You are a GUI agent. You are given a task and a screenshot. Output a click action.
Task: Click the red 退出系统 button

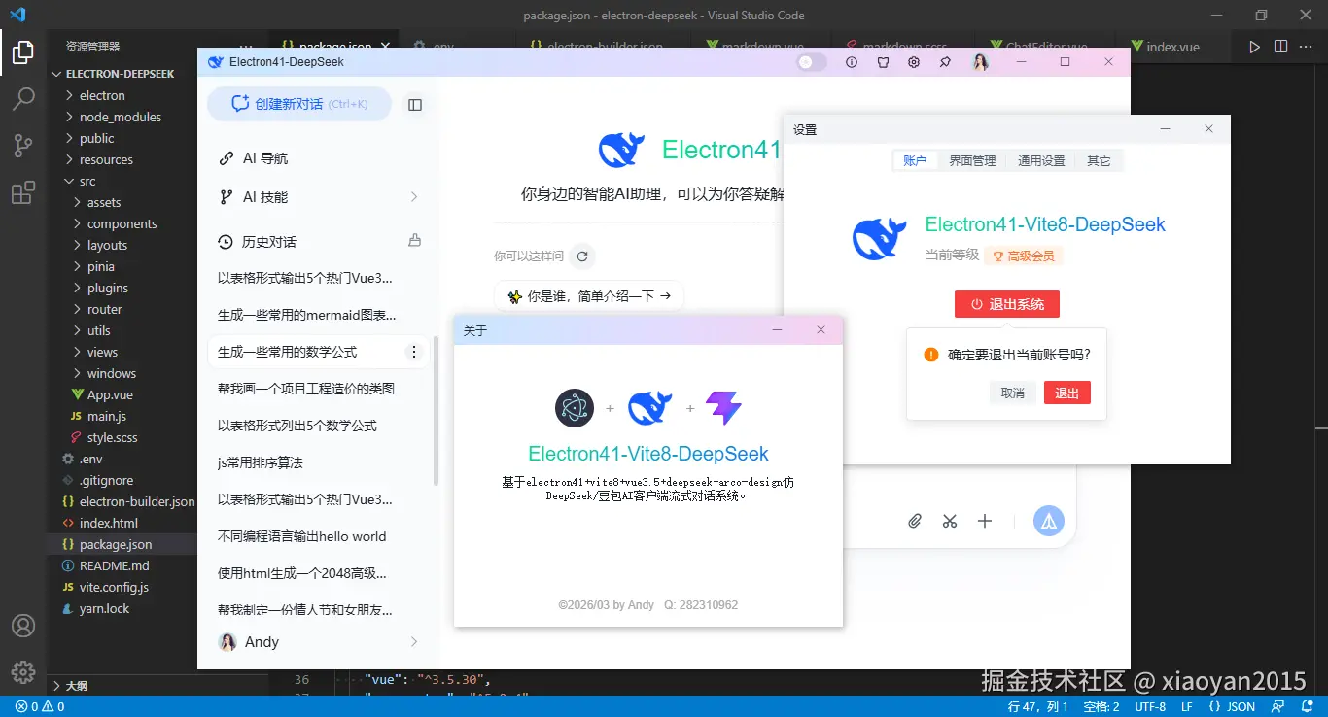1006,303
